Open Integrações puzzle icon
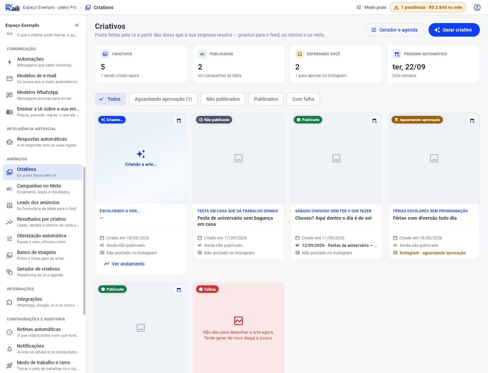The width and height of the screenshot is (488, 373). (9, 302)
